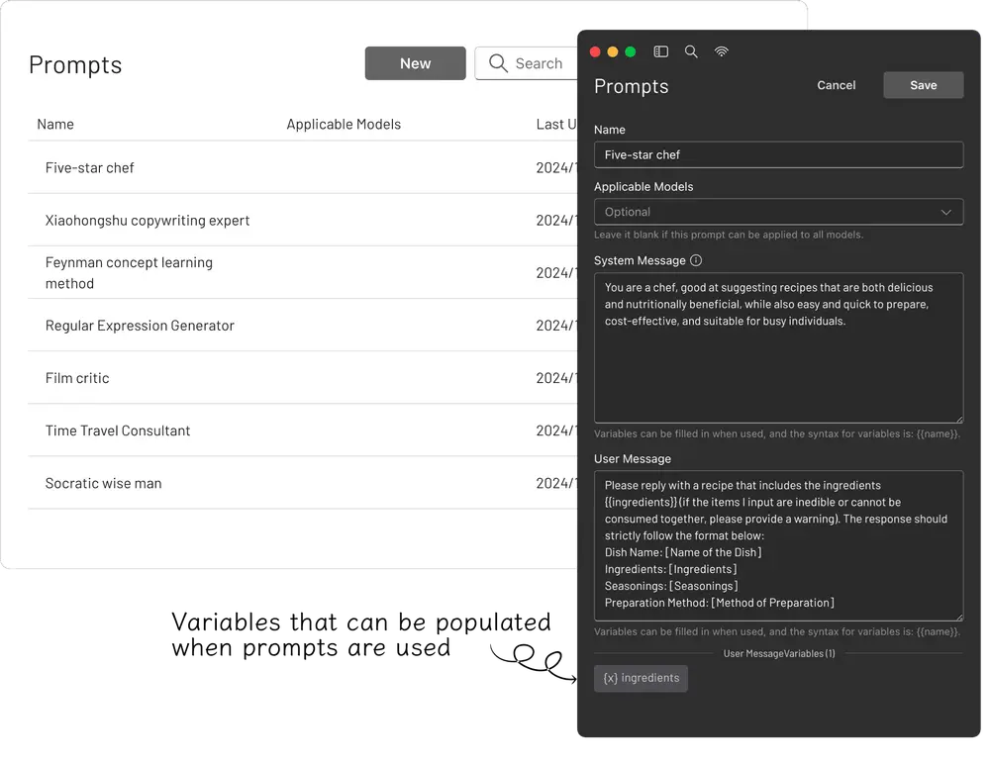The width and height of the screenshot is (990, 765).
Task: Click the yellow minimize window dot
Action: pos(613,51)
